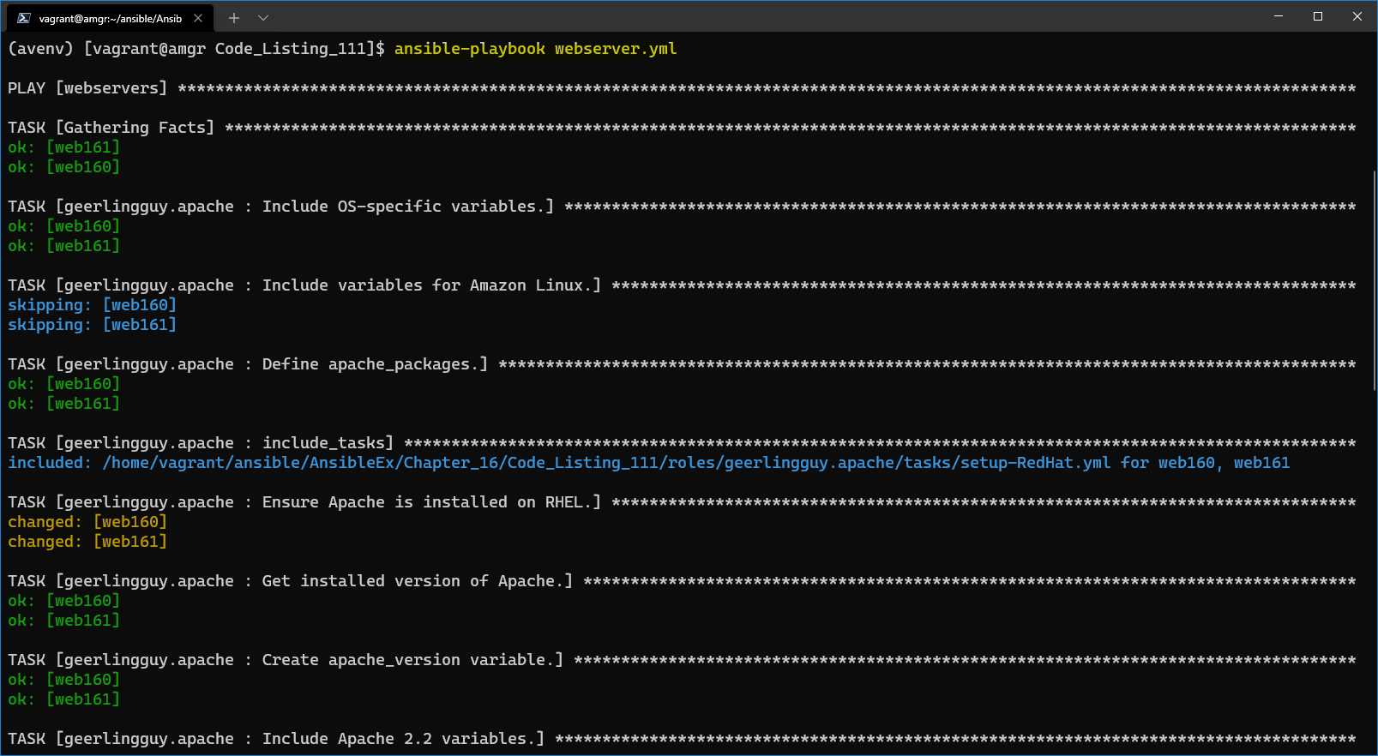The image size is (1378, 756).
Task: Click the TASK [Gathering Facts] line
Action: click(682, 128)
